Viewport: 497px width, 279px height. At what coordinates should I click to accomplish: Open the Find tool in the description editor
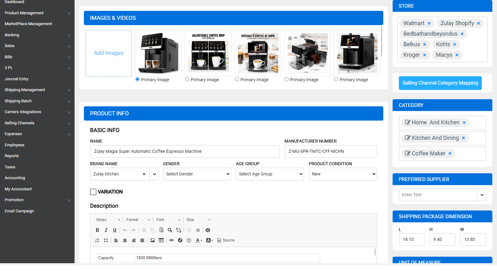click(170, 230)
